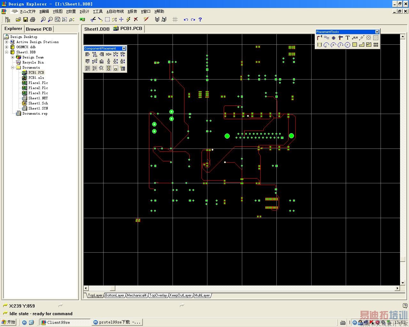The height and width of the screenshot is (327, 409).
Task: Click the save diskette icon
Action: 26,19
